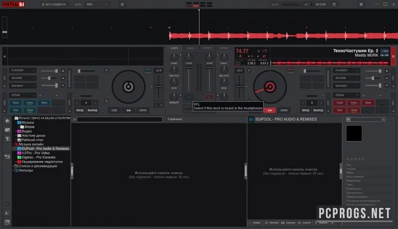Click the left deck pitch fader
The width and height of the screenshot is (398, 229).
tap(158, 86)
